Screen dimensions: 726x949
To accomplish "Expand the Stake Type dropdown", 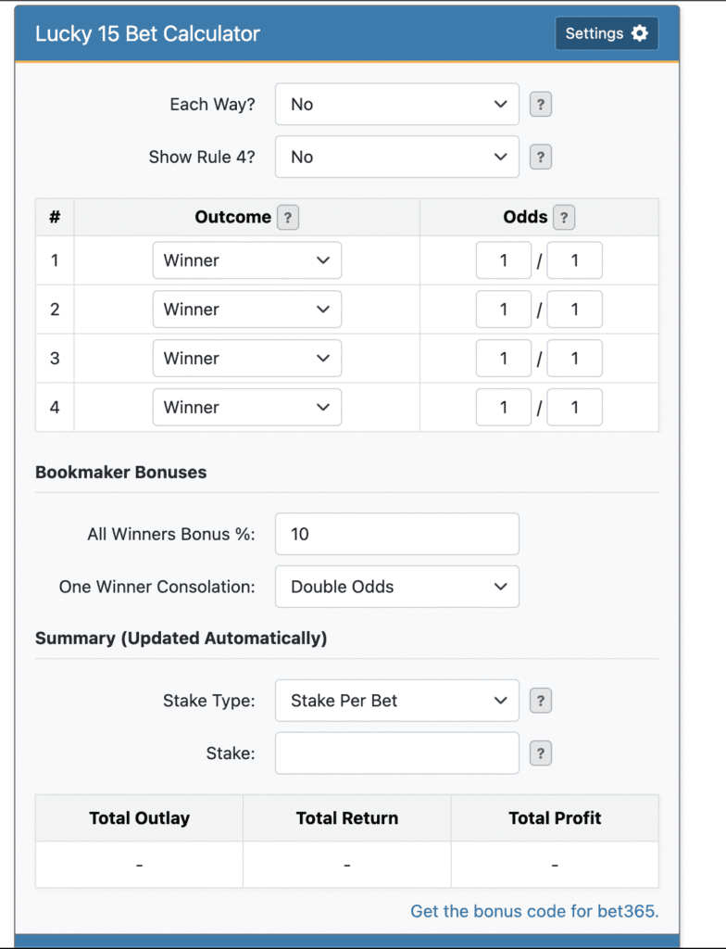I will point(396,701).
